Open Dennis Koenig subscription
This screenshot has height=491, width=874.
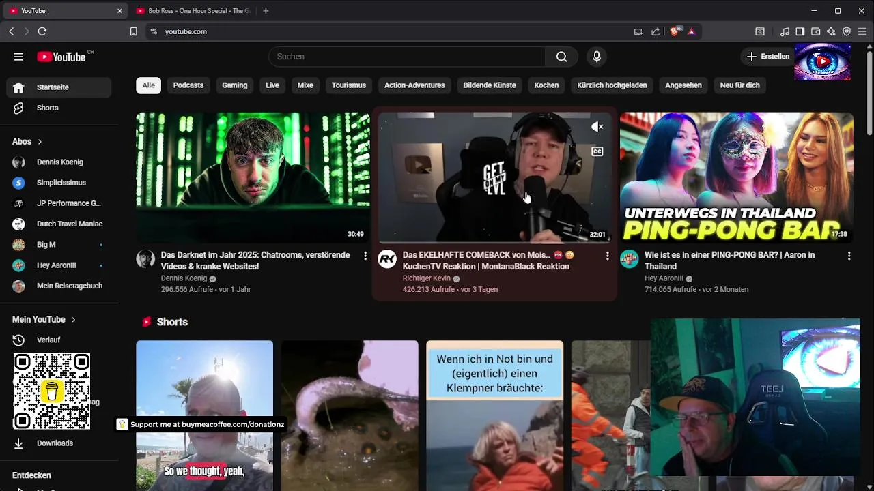tap(59, 162)
